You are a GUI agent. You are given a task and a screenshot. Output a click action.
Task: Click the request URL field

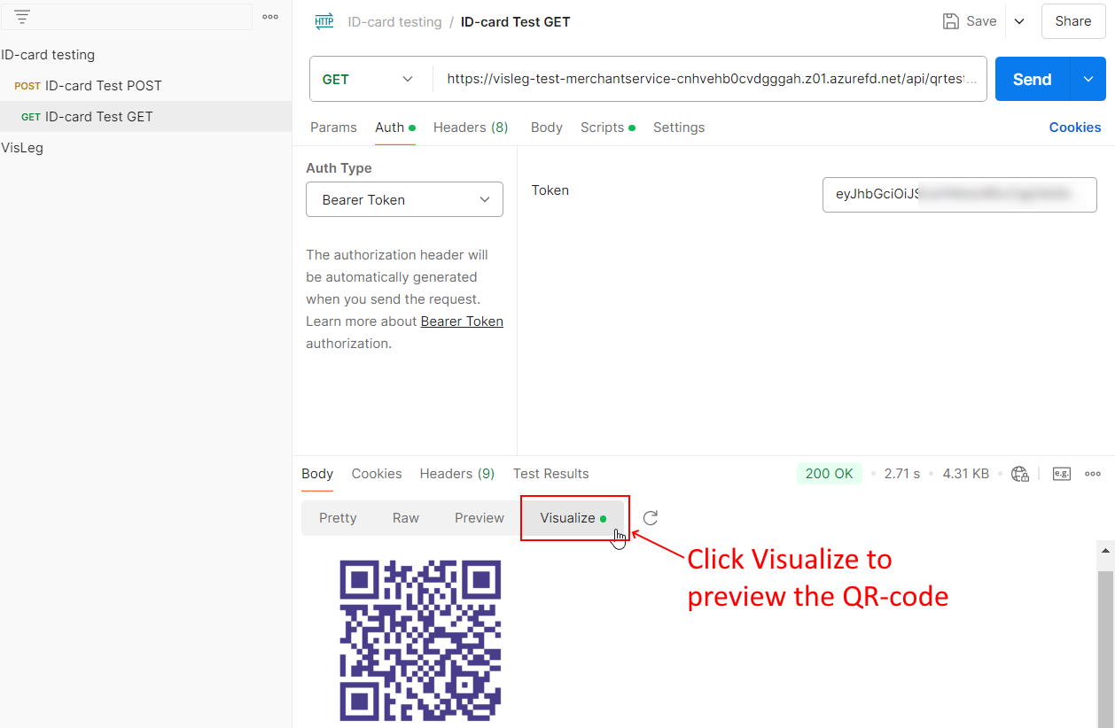(x=711, y=79)
